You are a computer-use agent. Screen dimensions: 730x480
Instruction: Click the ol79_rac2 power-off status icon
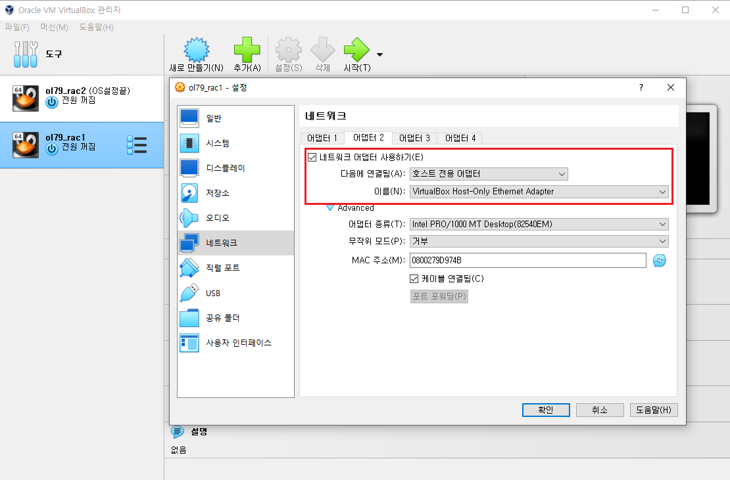52,102
